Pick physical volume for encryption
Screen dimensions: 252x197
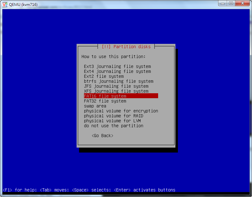pos(121,111)
